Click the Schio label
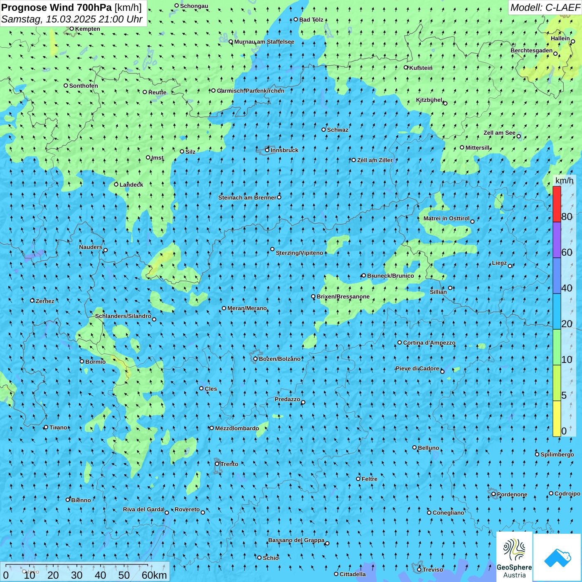 pos(271,558)
